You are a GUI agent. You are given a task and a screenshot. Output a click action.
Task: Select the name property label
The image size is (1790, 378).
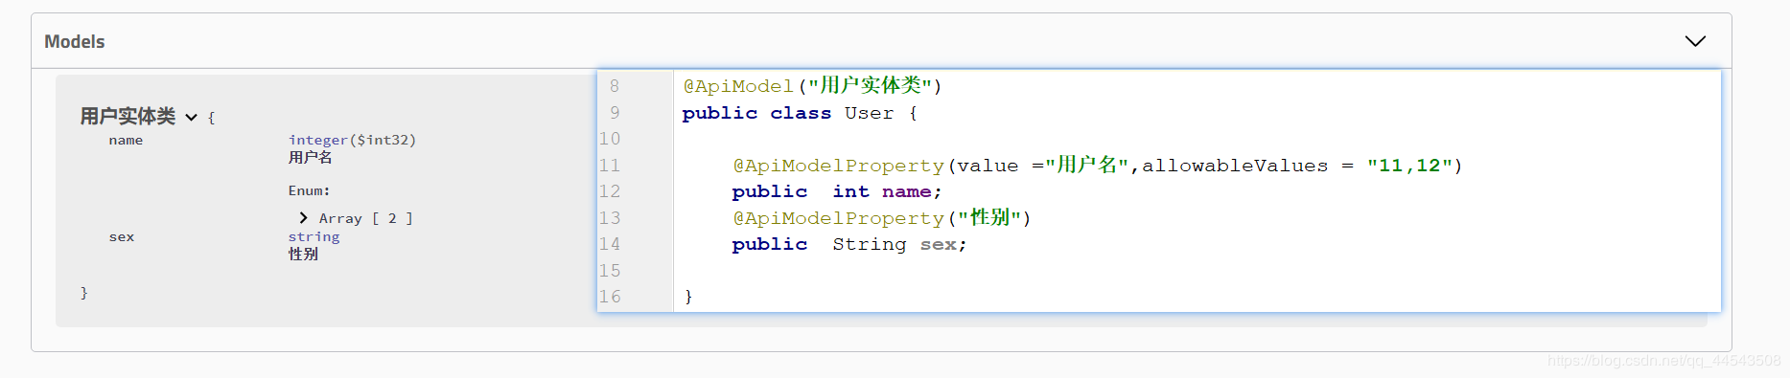(126, 140)
